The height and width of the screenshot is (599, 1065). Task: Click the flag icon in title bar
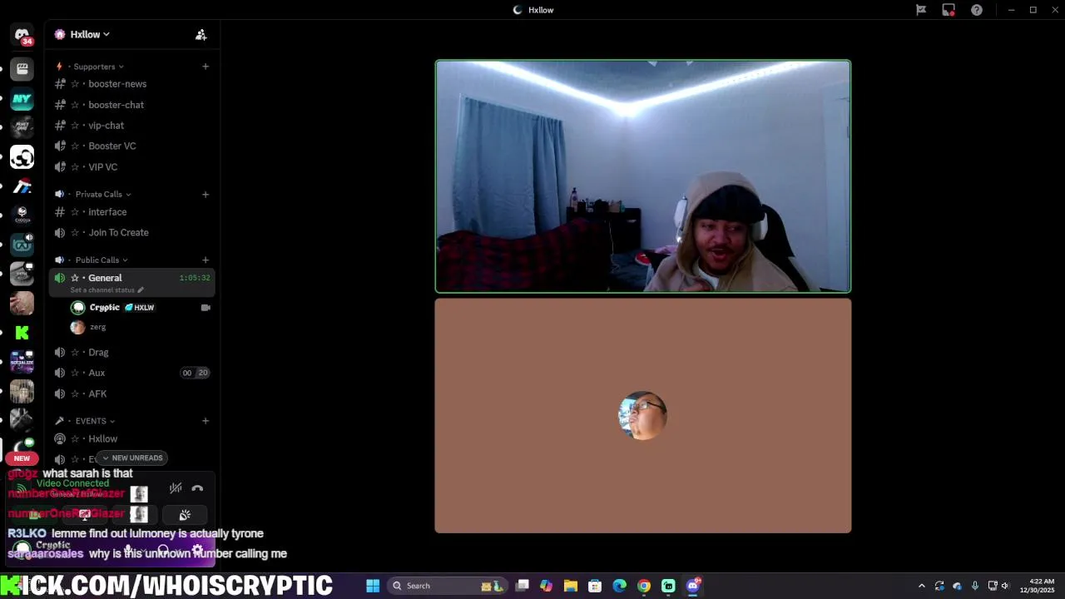[x=921, y=10]
